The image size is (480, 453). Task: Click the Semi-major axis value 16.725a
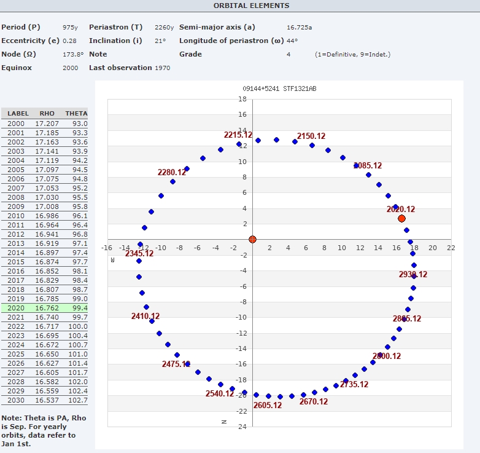point(300,28)
